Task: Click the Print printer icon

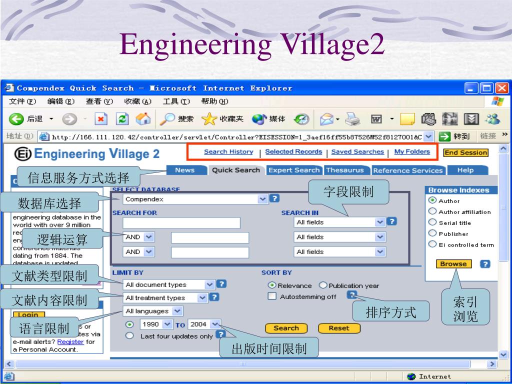Action: point(353,119)
